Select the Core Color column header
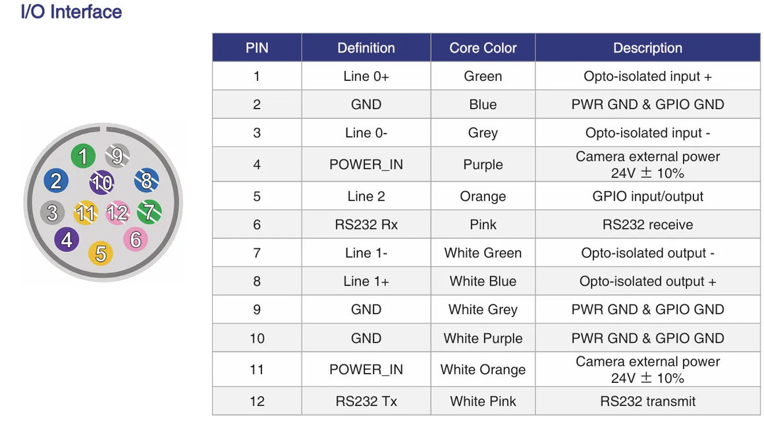764x421 pixels. 483,48
